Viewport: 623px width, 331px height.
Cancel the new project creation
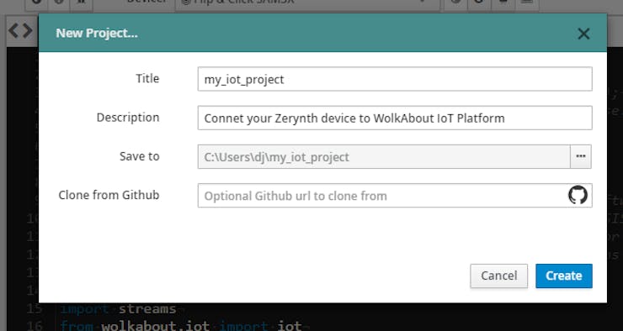tap(499, 276)
